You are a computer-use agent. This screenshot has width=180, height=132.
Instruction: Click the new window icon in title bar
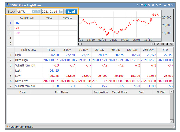point(142,5)
